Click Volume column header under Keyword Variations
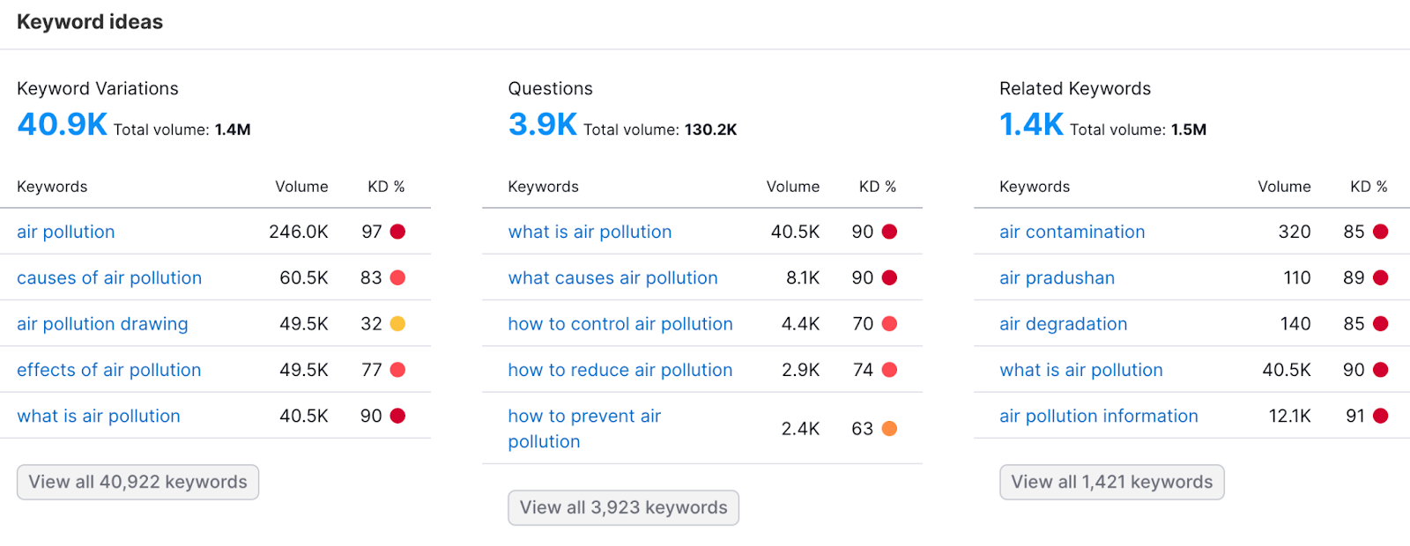Screen dimensions: 1410x546 pyautogui.click(x=301, y=187)
